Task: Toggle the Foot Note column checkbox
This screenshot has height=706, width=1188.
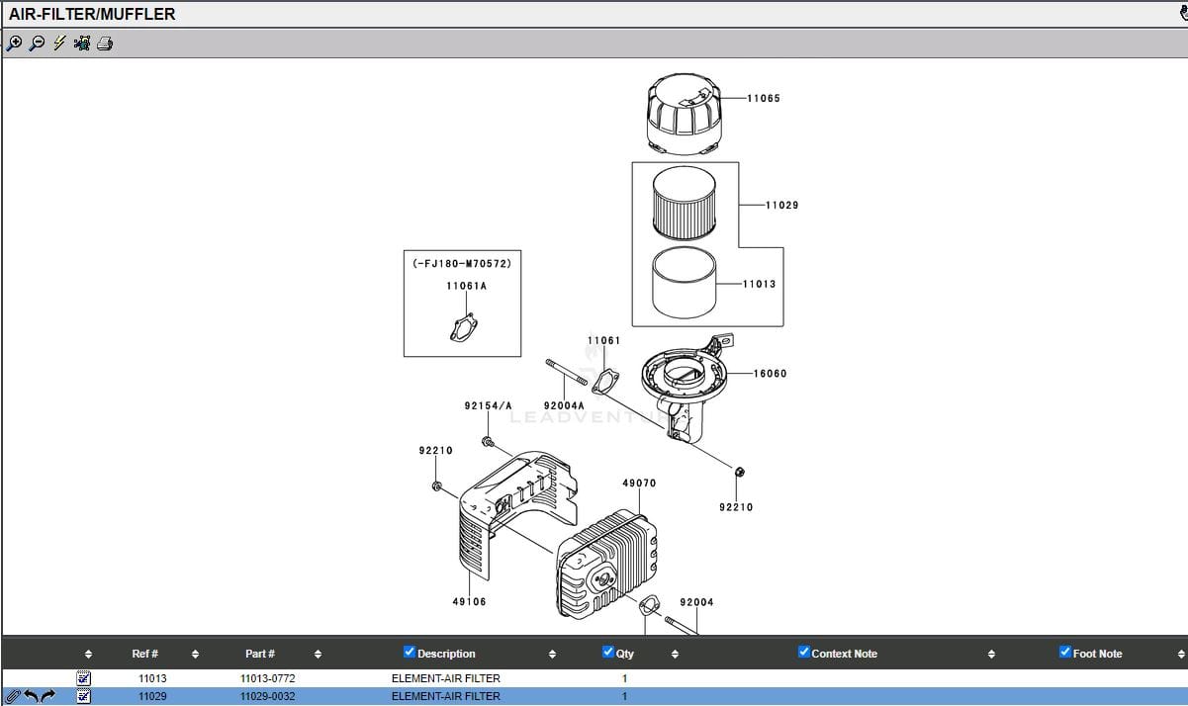Action: click(x=1065, y=652)
